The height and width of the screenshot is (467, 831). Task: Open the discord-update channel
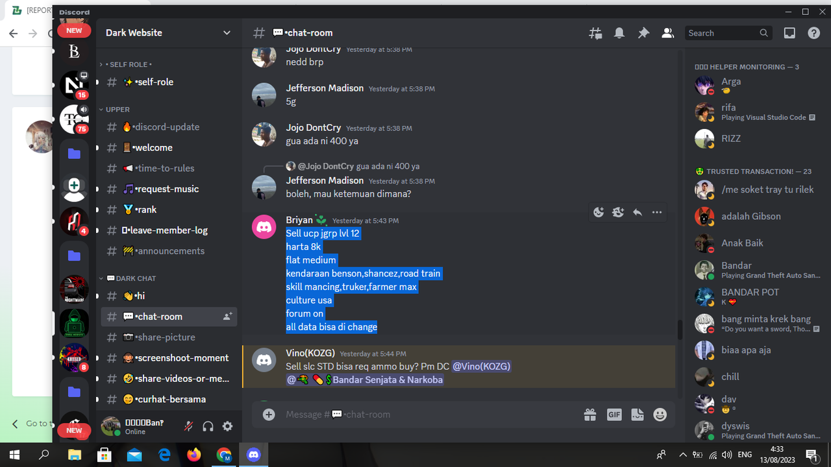point(169,127)
